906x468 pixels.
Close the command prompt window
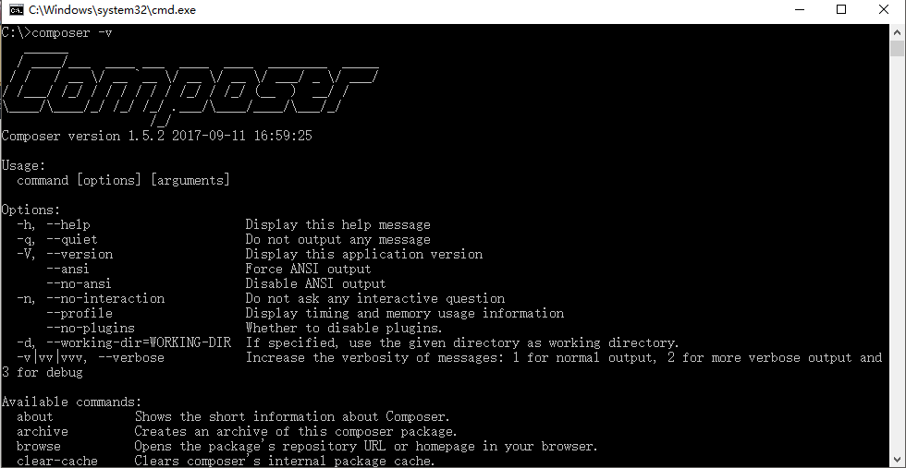click(884, 9)
